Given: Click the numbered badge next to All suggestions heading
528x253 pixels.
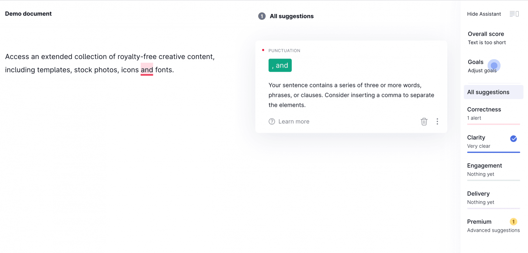Looking at the screenshot, I should pyautogui.click(x=262, y=16).
